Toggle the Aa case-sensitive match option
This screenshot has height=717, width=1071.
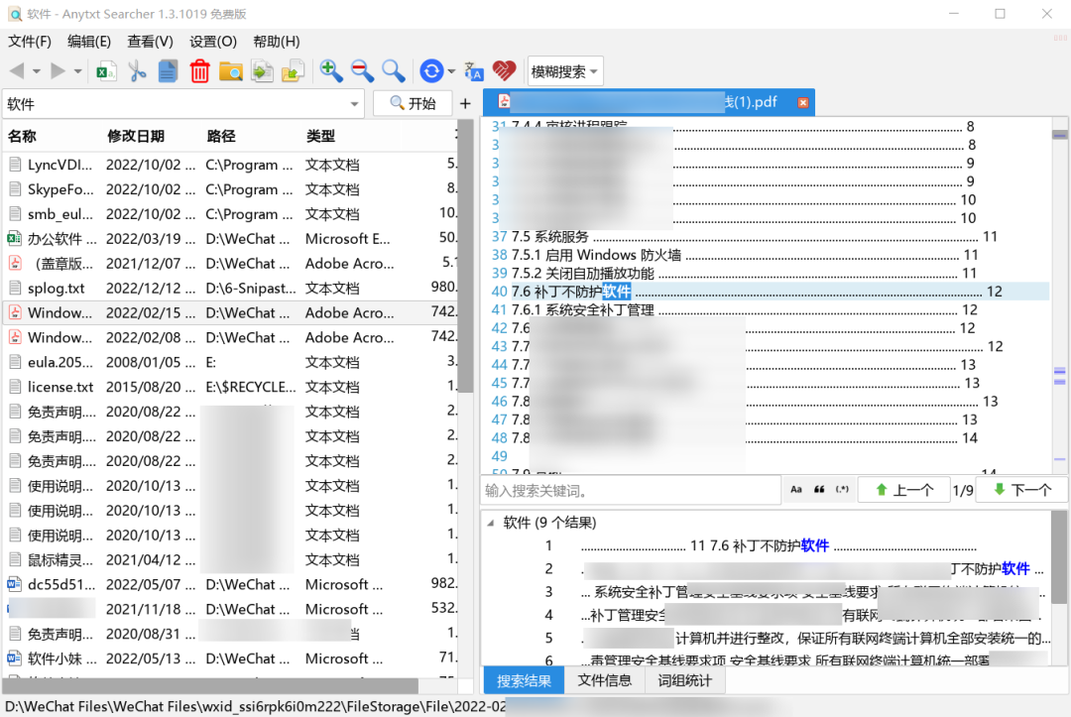tap(795, 490)
